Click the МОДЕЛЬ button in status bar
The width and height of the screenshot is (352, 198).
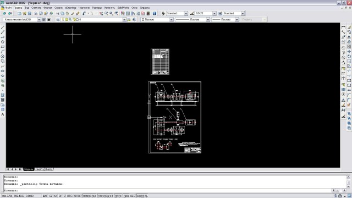point(142,196)
